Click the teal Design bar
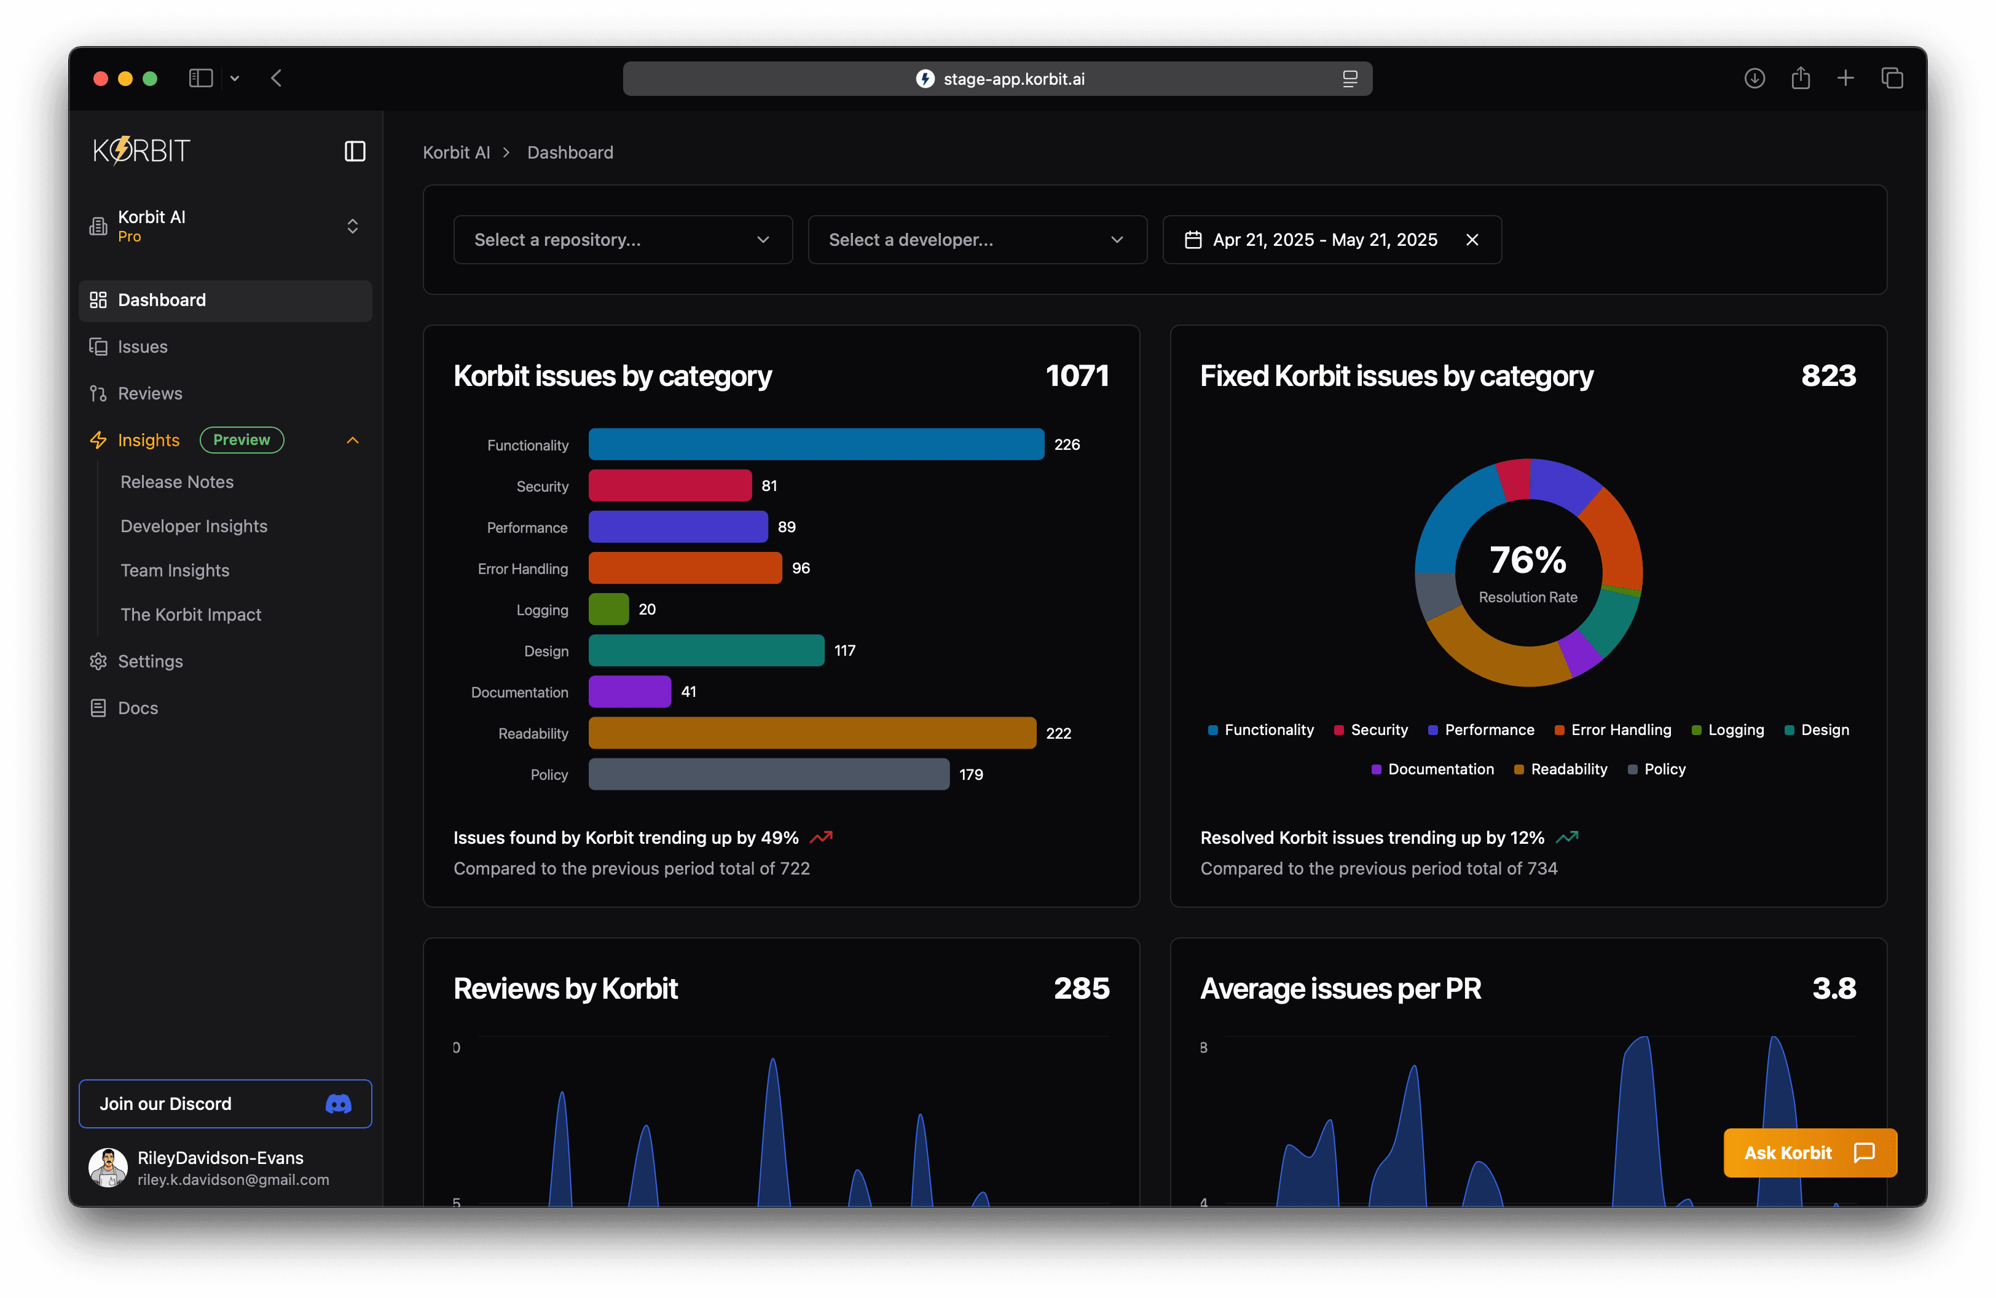1996x1298 pixels. coord(706,651)
